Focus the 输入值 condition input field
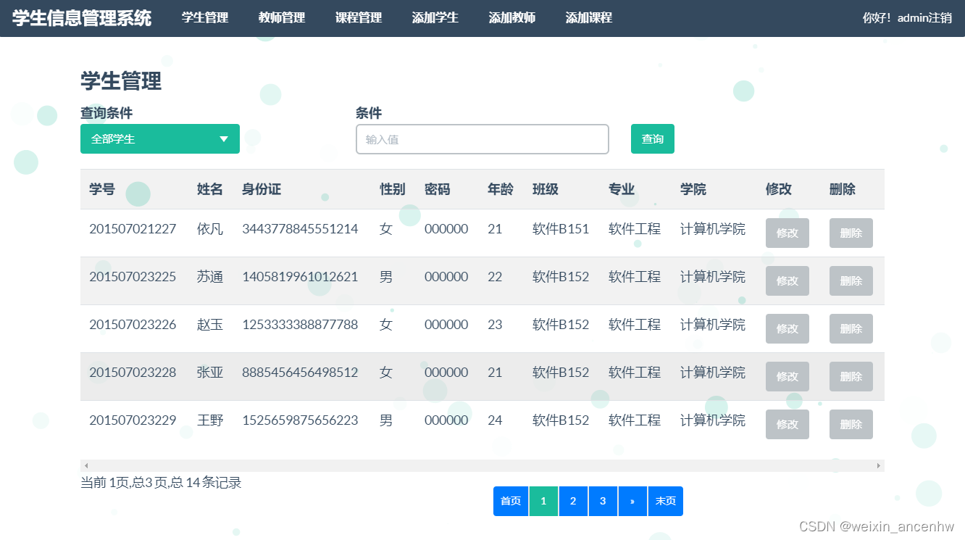965x540 pixels. (482, 139)
